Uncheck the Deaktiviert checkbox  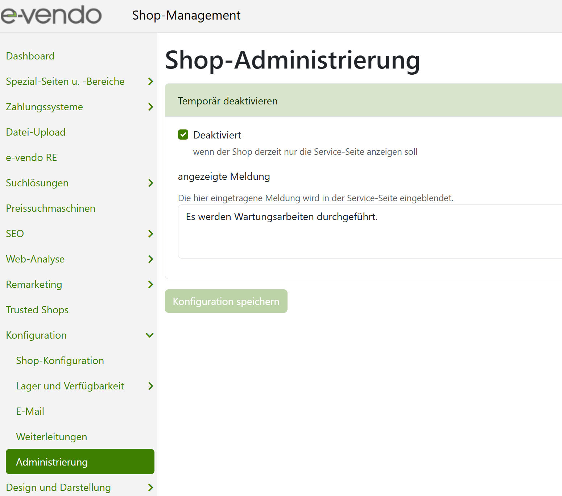[183, 135]
